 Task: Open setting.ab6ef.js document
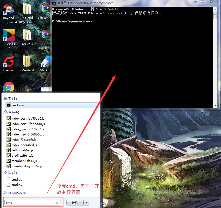pos(20,150)
